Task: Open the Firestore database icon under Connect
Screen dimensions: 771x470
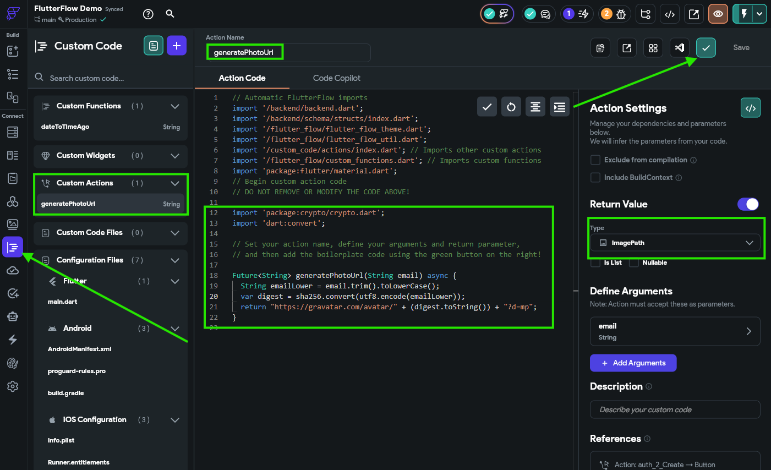Action: coord(13,132)
